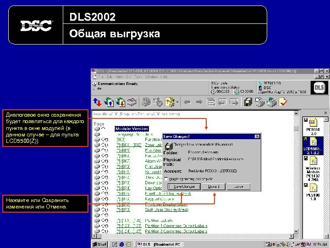Screen dimensions: 330x248
Task: Open the View menu
Action: point(119,77)
